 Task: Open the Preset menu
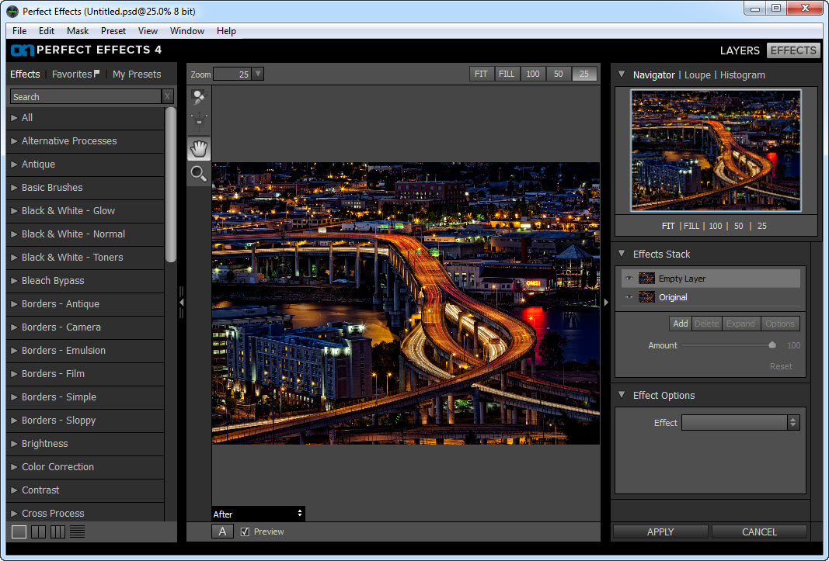click(113, 30)
